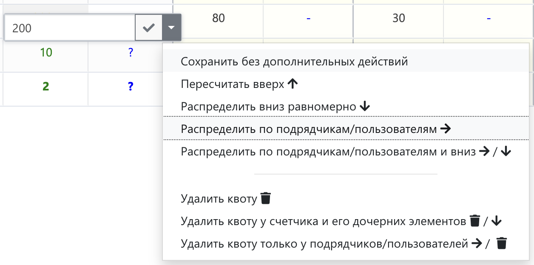Click the quota input field containing 200
Image resolution: width=534 pixels, height=265 pixels.
point(70,28)
